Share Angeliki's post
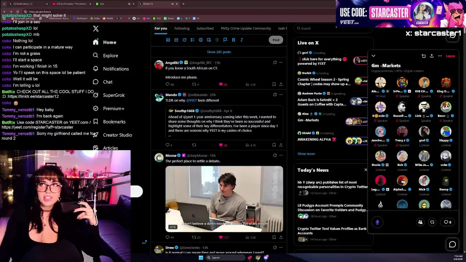 tap(281, 84)
